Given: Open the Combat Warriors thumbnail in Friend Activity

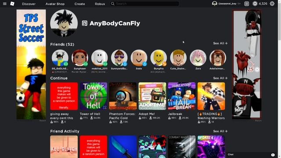Looking at the screenshot, I should click(x=182, y=147).
